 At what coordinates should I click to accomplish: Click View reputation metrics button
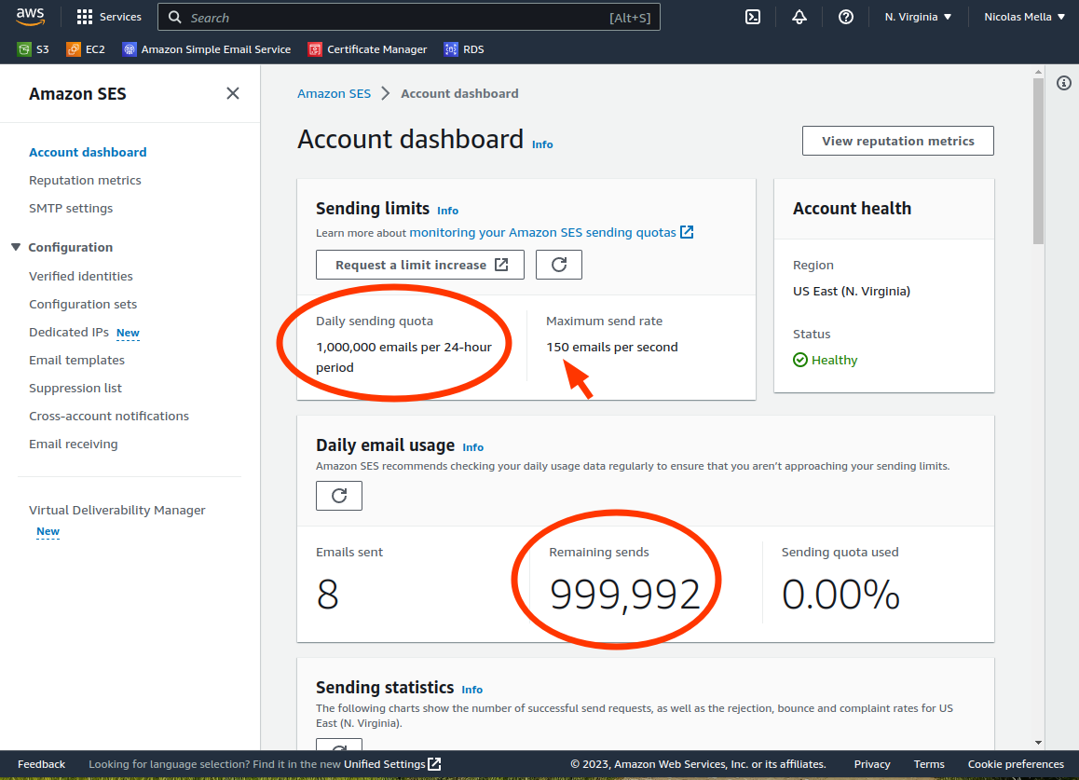(897, 141)
